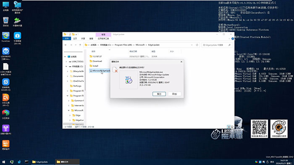Expand the Internet Ex folder tree node

[69, 106]
